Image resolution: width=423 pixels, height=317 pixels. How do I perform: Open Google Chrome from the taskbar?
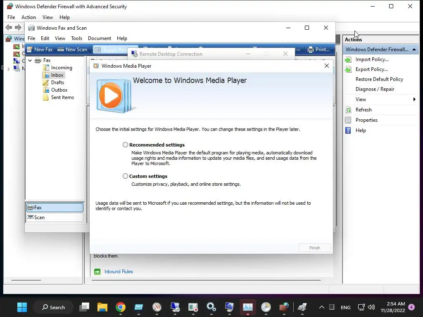120,307
